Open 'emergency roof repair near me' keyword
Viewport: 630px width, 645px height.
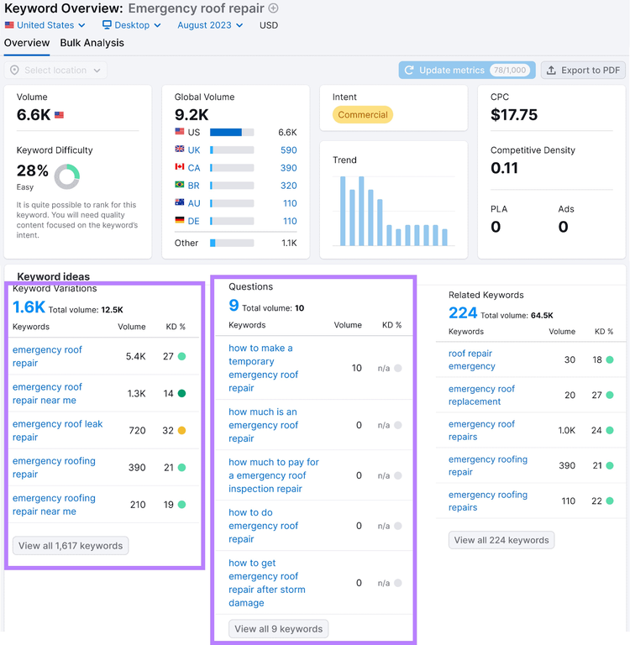pos(47,393)
